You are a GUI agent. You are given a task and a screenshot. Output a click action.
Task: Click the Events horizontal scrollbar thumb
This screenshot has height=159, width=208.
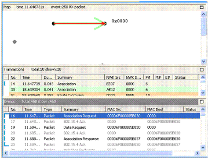point(91,153)
